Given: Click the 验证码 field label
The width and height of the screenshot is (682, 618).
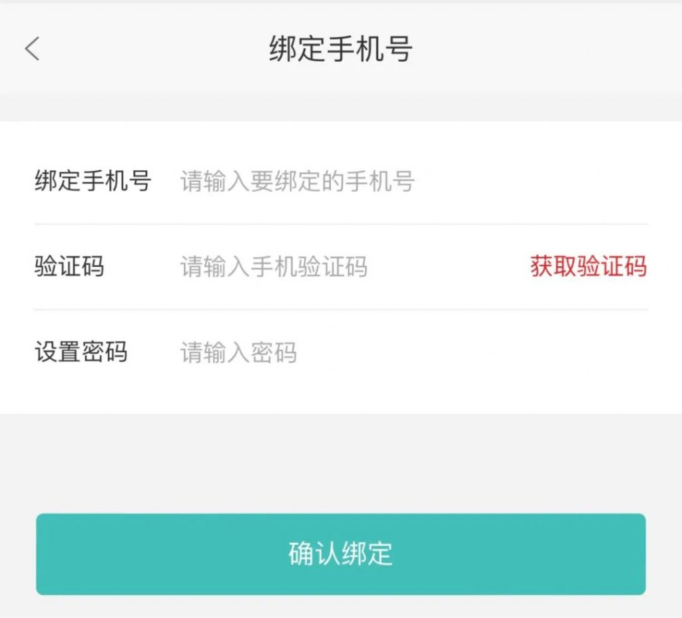Looking at the screenshot, I should click(x=69, y=267).
